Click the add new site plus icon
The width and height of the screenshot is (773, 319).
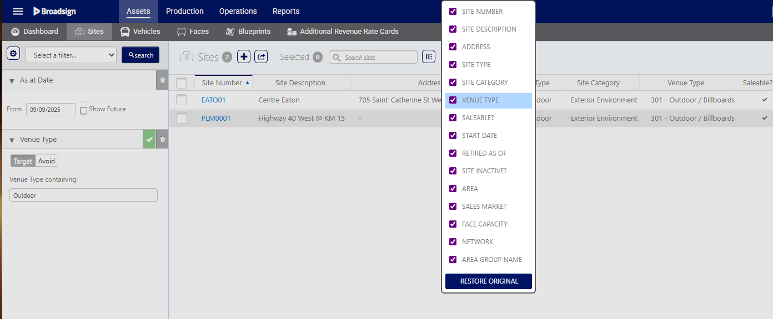pos(244,56)
